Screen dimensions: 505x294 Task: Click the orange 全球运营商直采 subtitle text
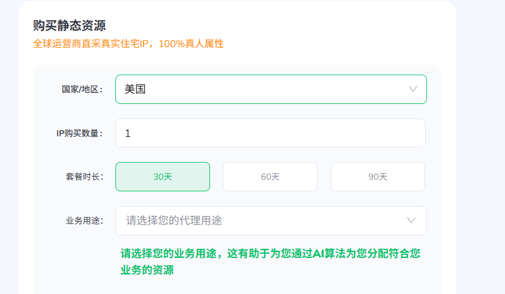coord(128,43)
